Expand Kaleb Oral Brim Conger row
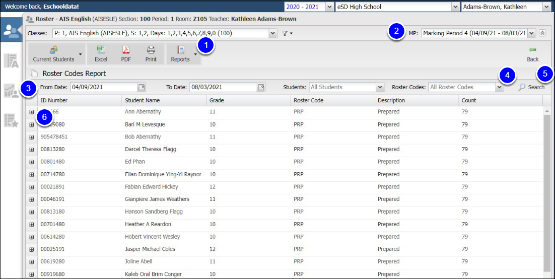Screen dimensions: 555x279 [32, 274]
